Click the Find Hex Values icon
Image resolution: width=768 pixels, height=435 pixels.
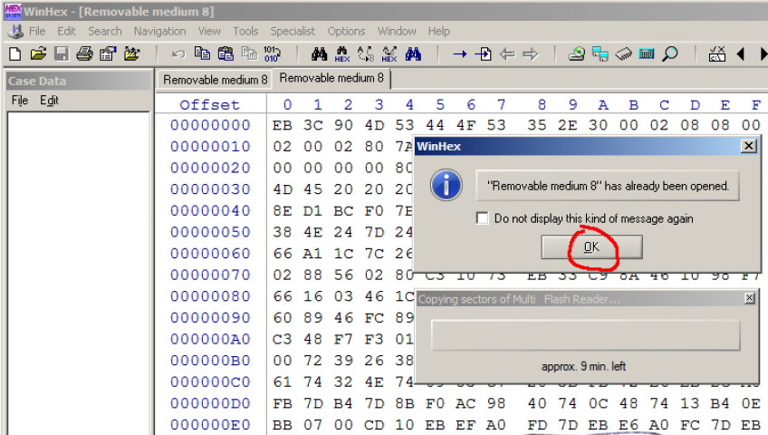tap(342, 54)
